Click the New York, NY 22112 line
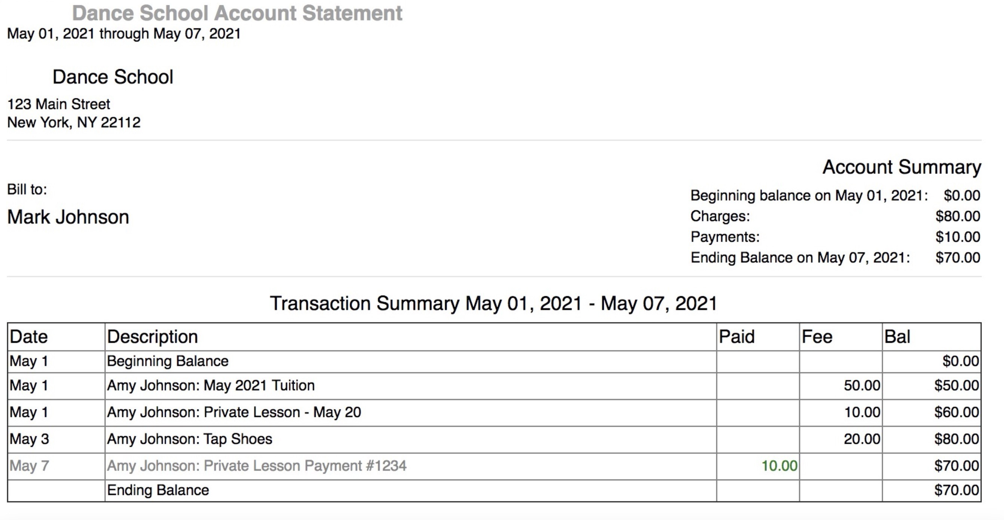 pos(74,123)
